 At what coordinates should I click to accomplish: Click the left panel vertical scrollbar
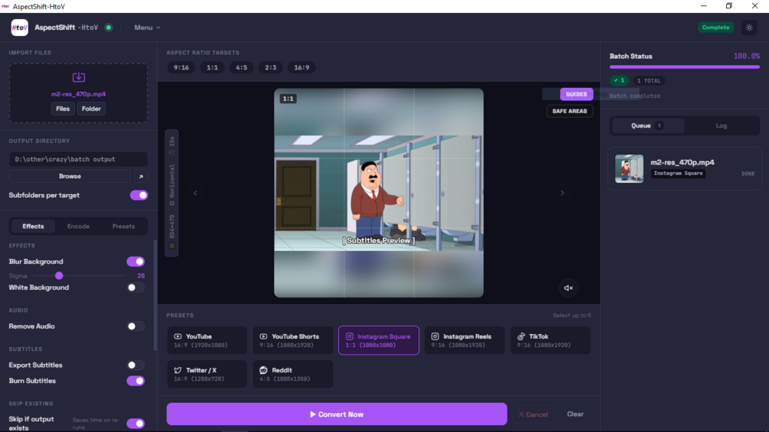155,295
